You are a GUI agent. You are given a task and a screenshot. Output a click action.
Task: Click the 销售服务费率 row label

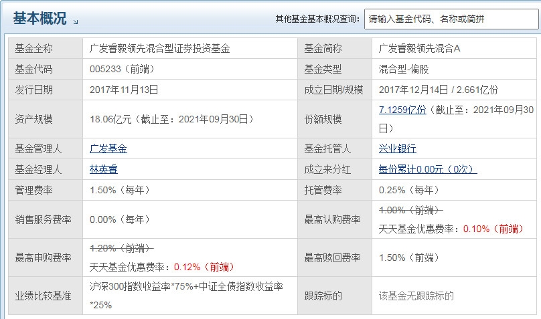[x=43, y=219]
